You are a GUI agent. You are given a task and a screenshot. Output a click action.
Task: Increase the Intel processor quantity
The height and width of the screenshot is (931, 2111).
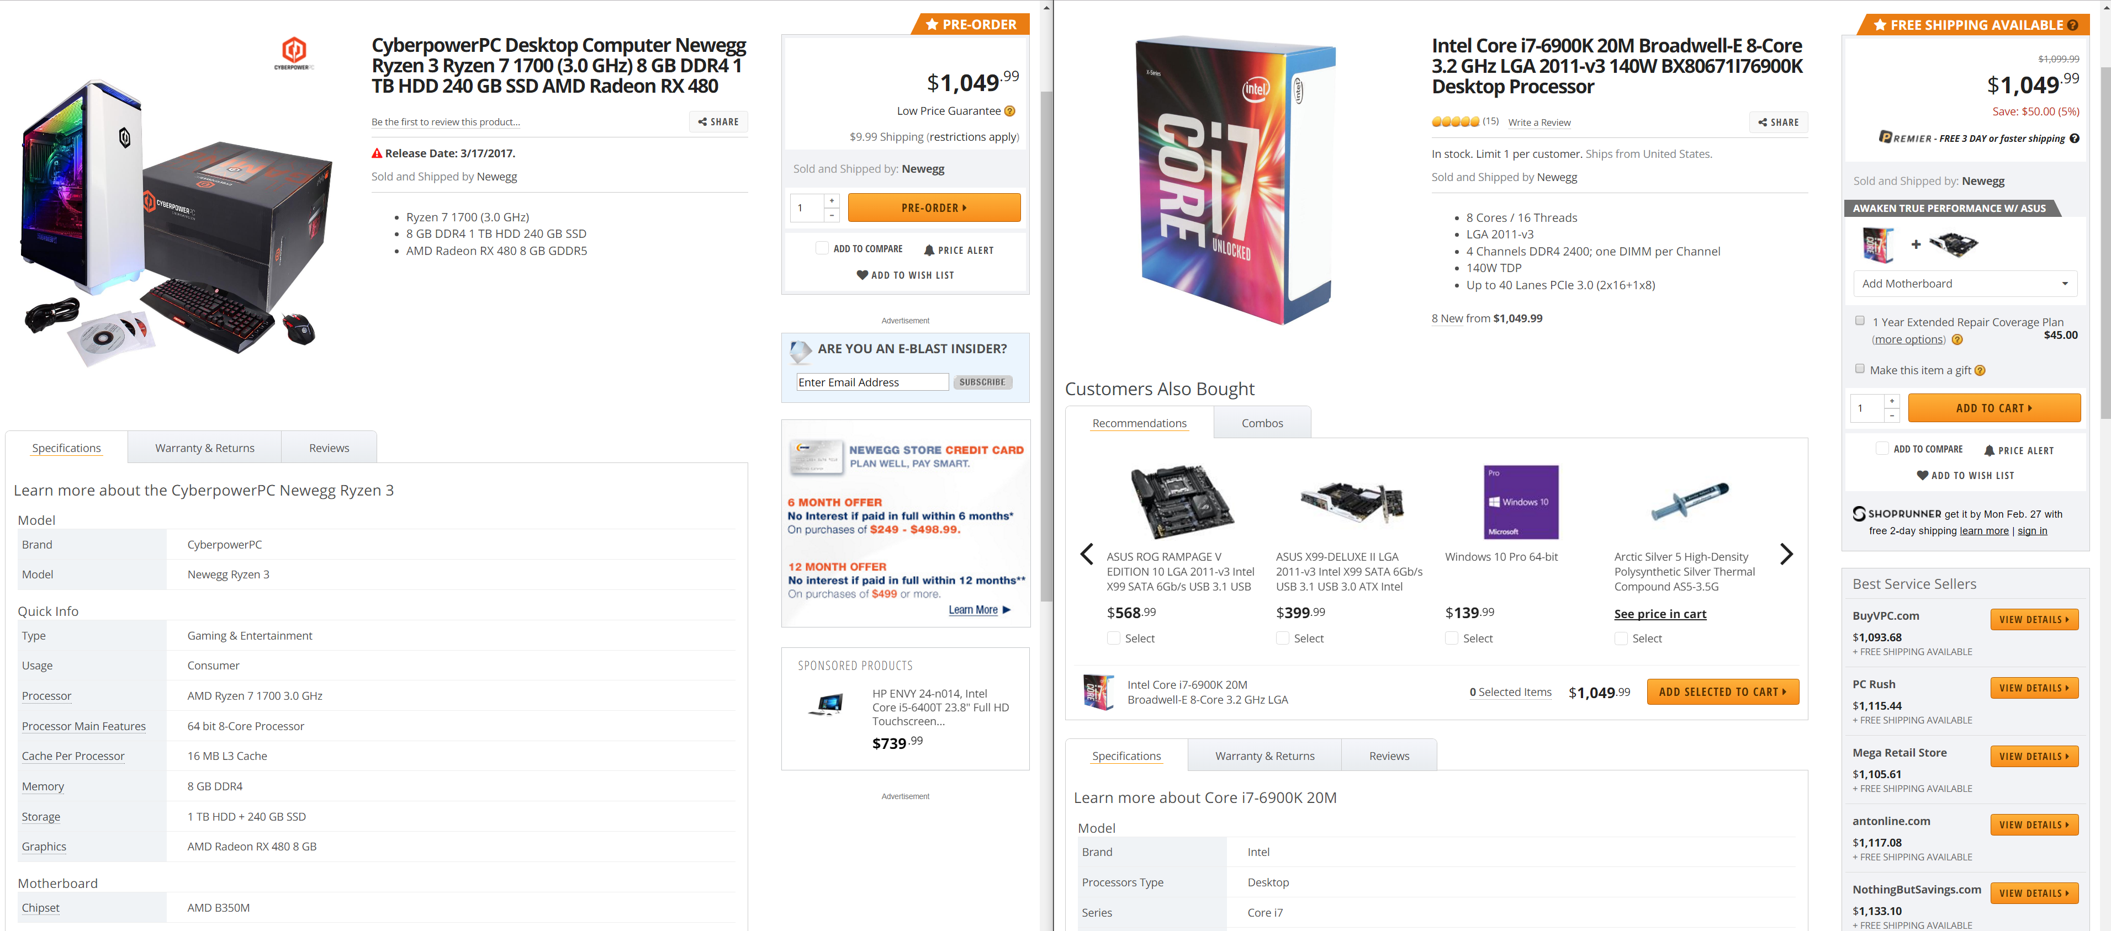pos(1891,401)
